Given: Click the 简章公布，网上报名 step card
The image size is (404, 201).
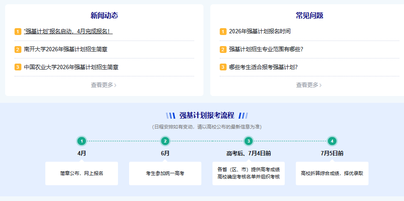Looking at the screenshot, I should pos(82,173).
